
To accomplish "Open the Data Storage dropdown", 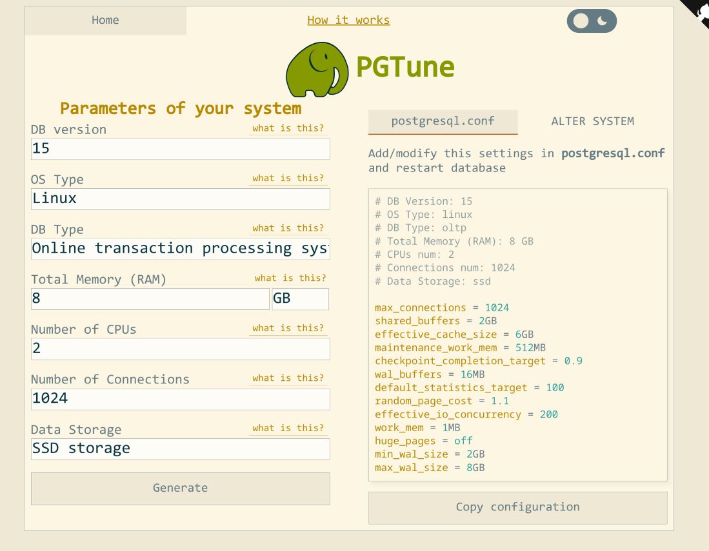I will coord(181,449).
